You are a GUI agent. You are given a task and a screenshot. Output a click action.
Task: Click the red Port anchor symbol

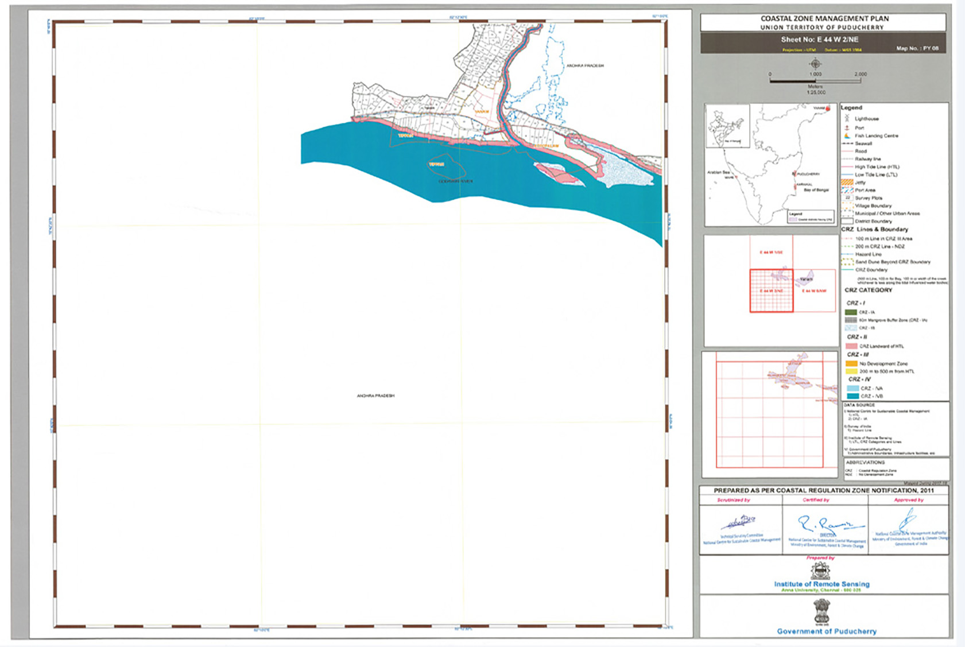[x=847, y=127]
